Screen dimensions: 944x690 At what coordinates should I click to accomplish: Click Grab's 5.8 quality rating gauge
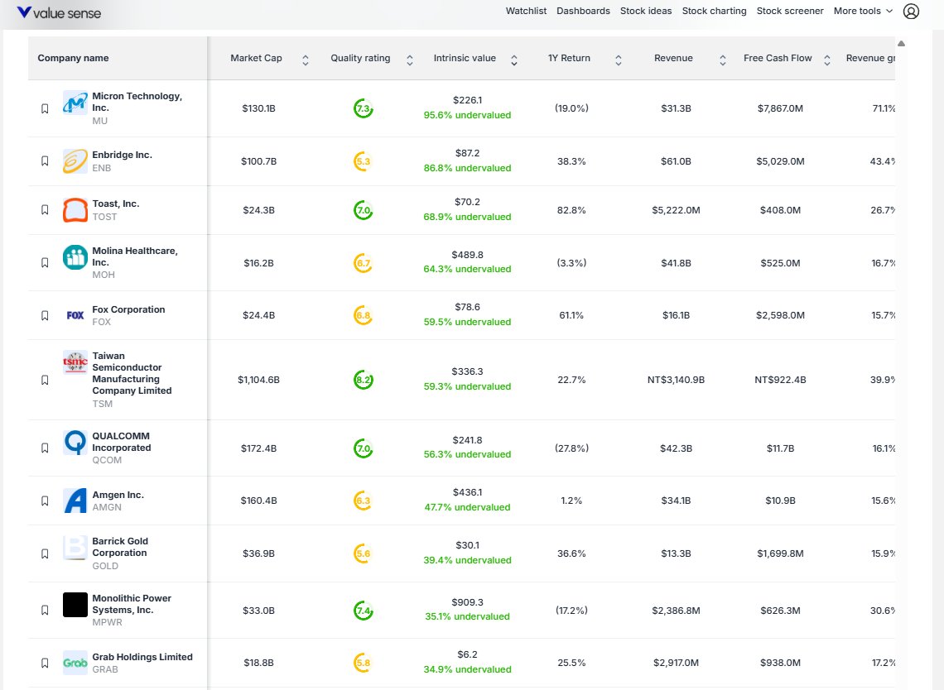(x=363, y=663)
